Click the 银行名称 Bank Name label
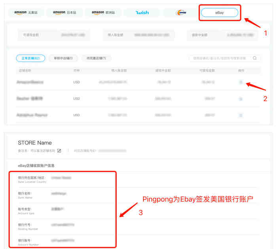This screenshot has height=249, width=279. click(x=25, y=195)
